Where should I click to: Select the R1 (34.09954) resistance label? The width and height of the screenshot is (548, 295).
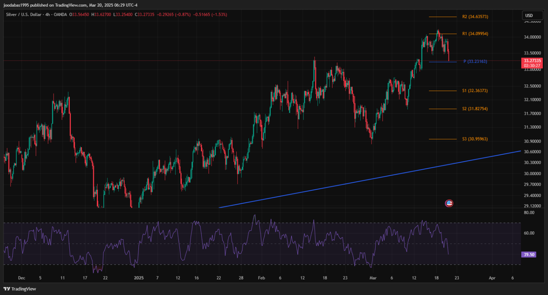coord(475,34)
